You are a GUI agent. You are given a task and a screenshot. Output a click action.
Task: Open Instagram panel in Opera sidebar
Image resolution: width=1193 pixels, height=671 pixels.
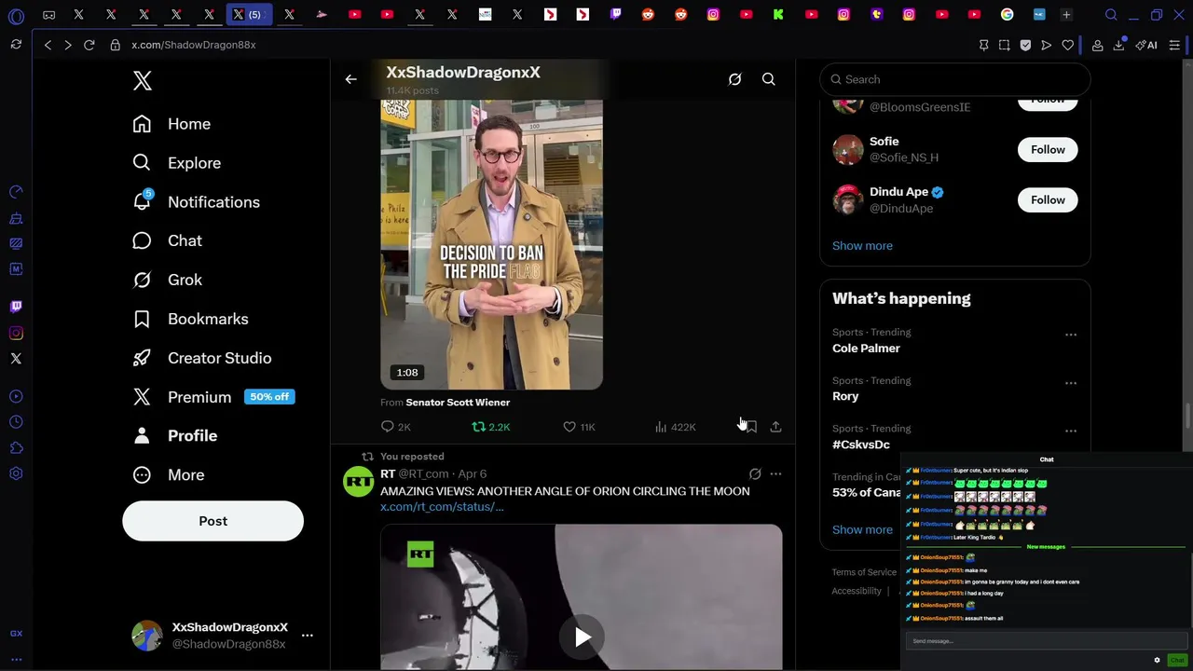pyautogui.click(x=16, y=333)
